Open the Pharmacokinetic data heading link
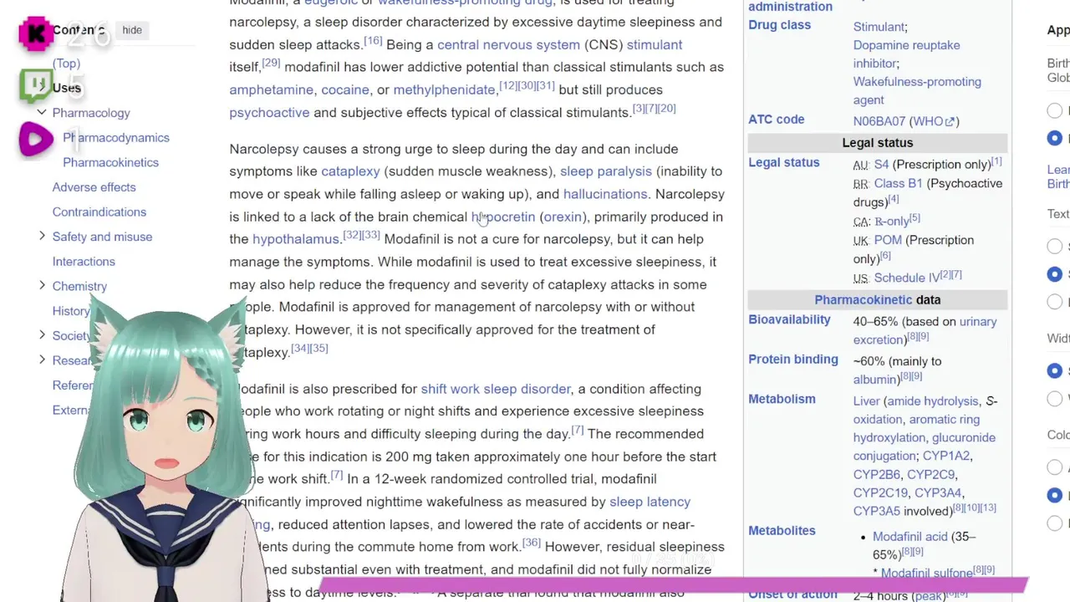Image resolution: width=1070 pixels, height=602 pixels. [864, 300]
